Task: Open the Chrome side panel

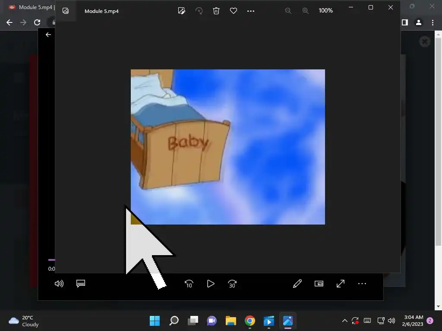Action: tap(405, 22)
